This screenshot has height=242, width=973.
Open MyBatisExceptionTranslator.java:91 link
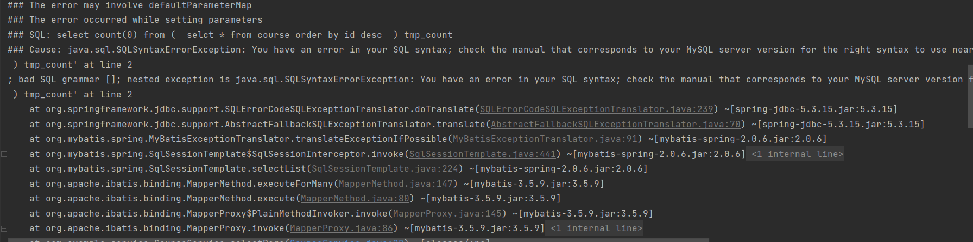[545, 139]
